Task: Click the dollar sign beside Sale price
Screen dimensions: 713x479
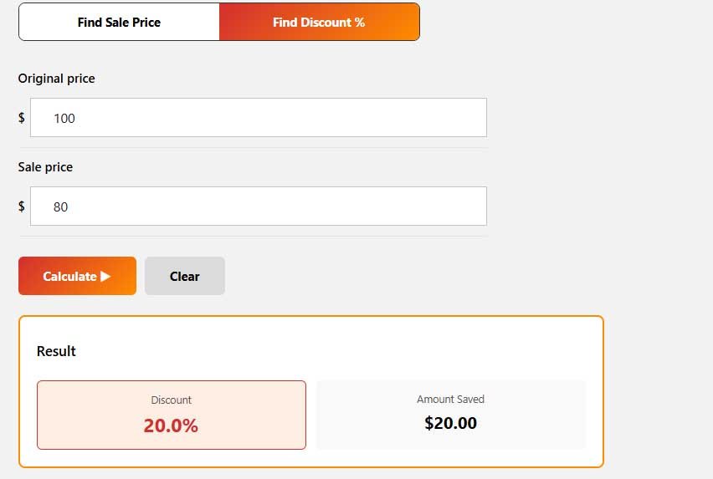Action: 22,206
